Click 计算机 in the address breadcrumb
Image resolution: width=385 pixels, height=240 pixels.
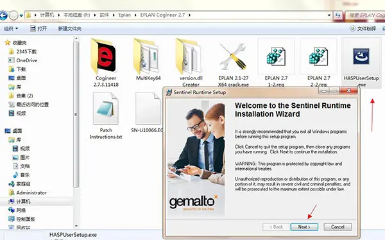pyautogui.click(x=47, y=15)
